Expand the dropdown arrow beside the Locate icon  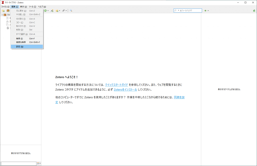click(208, 11)
